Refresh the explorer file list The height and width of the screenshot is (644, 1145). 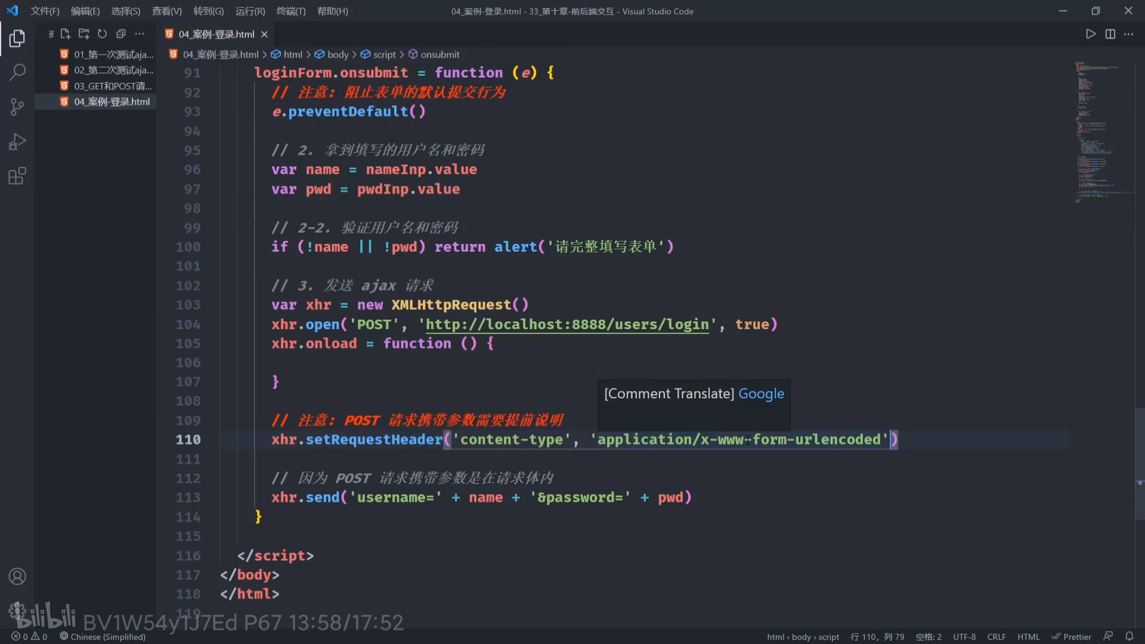103,34
